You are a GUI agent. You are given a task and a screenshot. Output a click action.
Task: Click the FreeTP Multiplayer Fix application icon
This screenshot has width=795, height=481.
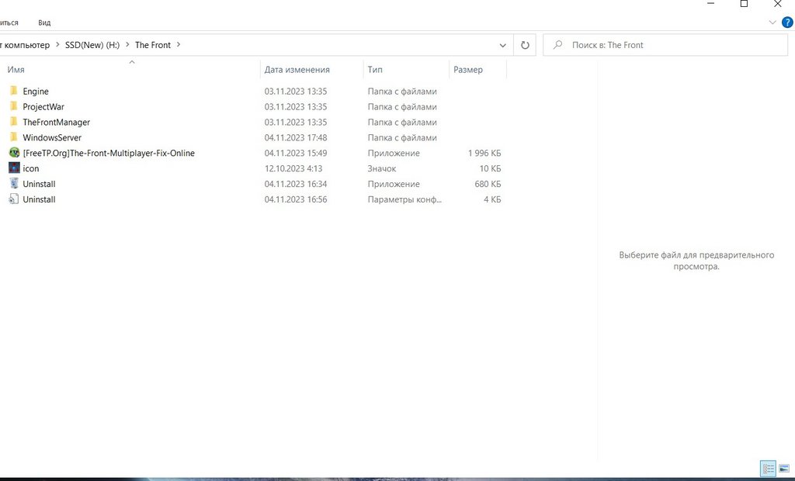[x=14, y=153]
